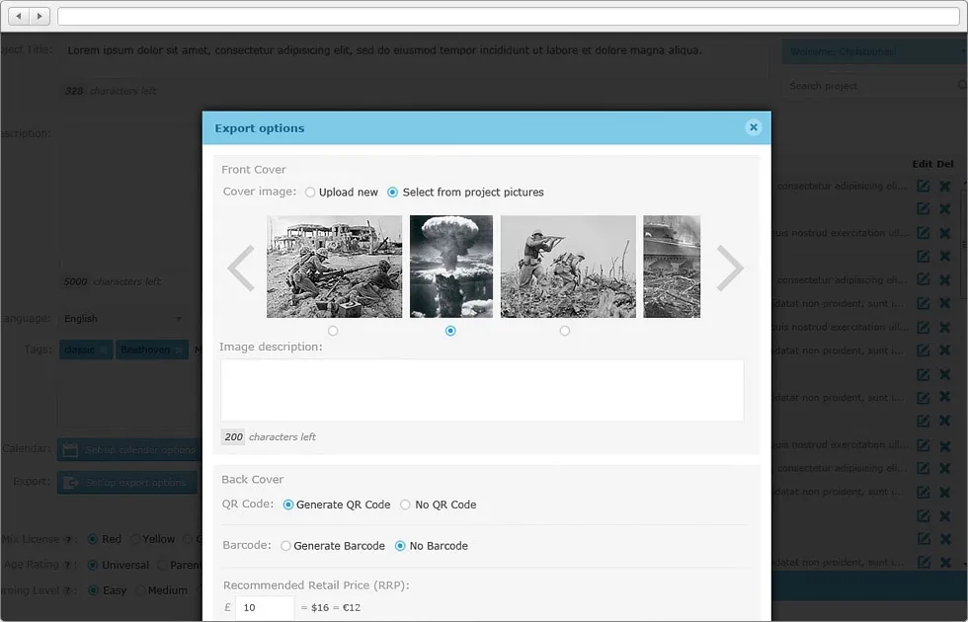Select radio under ruined building soldiers photo
968x622 pixels.
334,331
